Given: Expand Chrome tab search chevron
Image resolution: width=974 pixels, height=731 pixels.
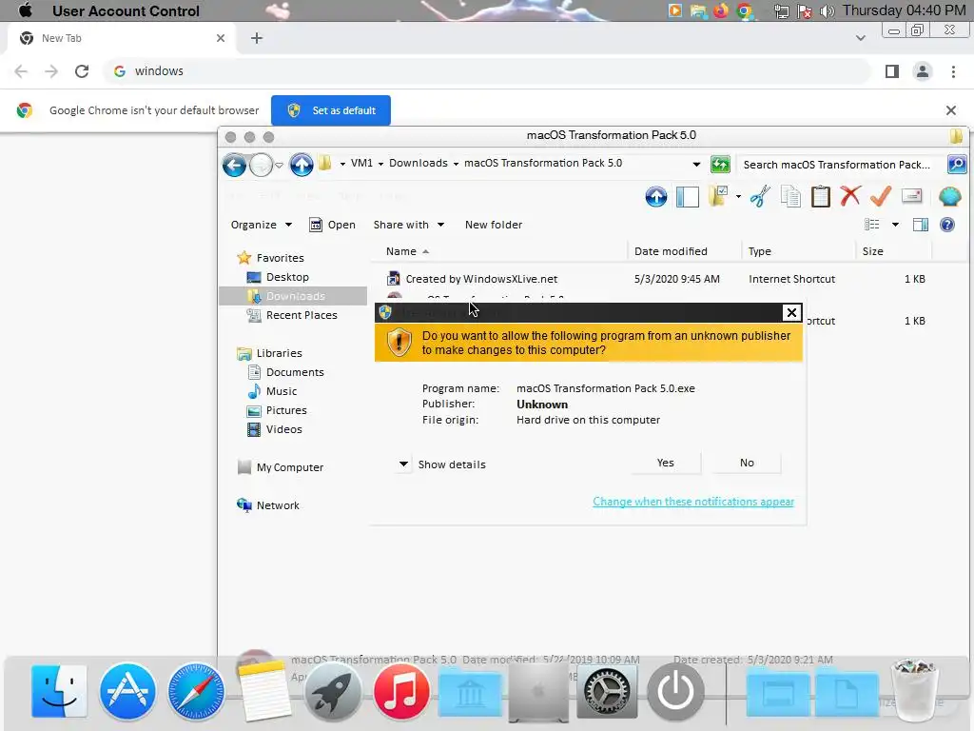Looking at the screenshot, I should [860, 38].
